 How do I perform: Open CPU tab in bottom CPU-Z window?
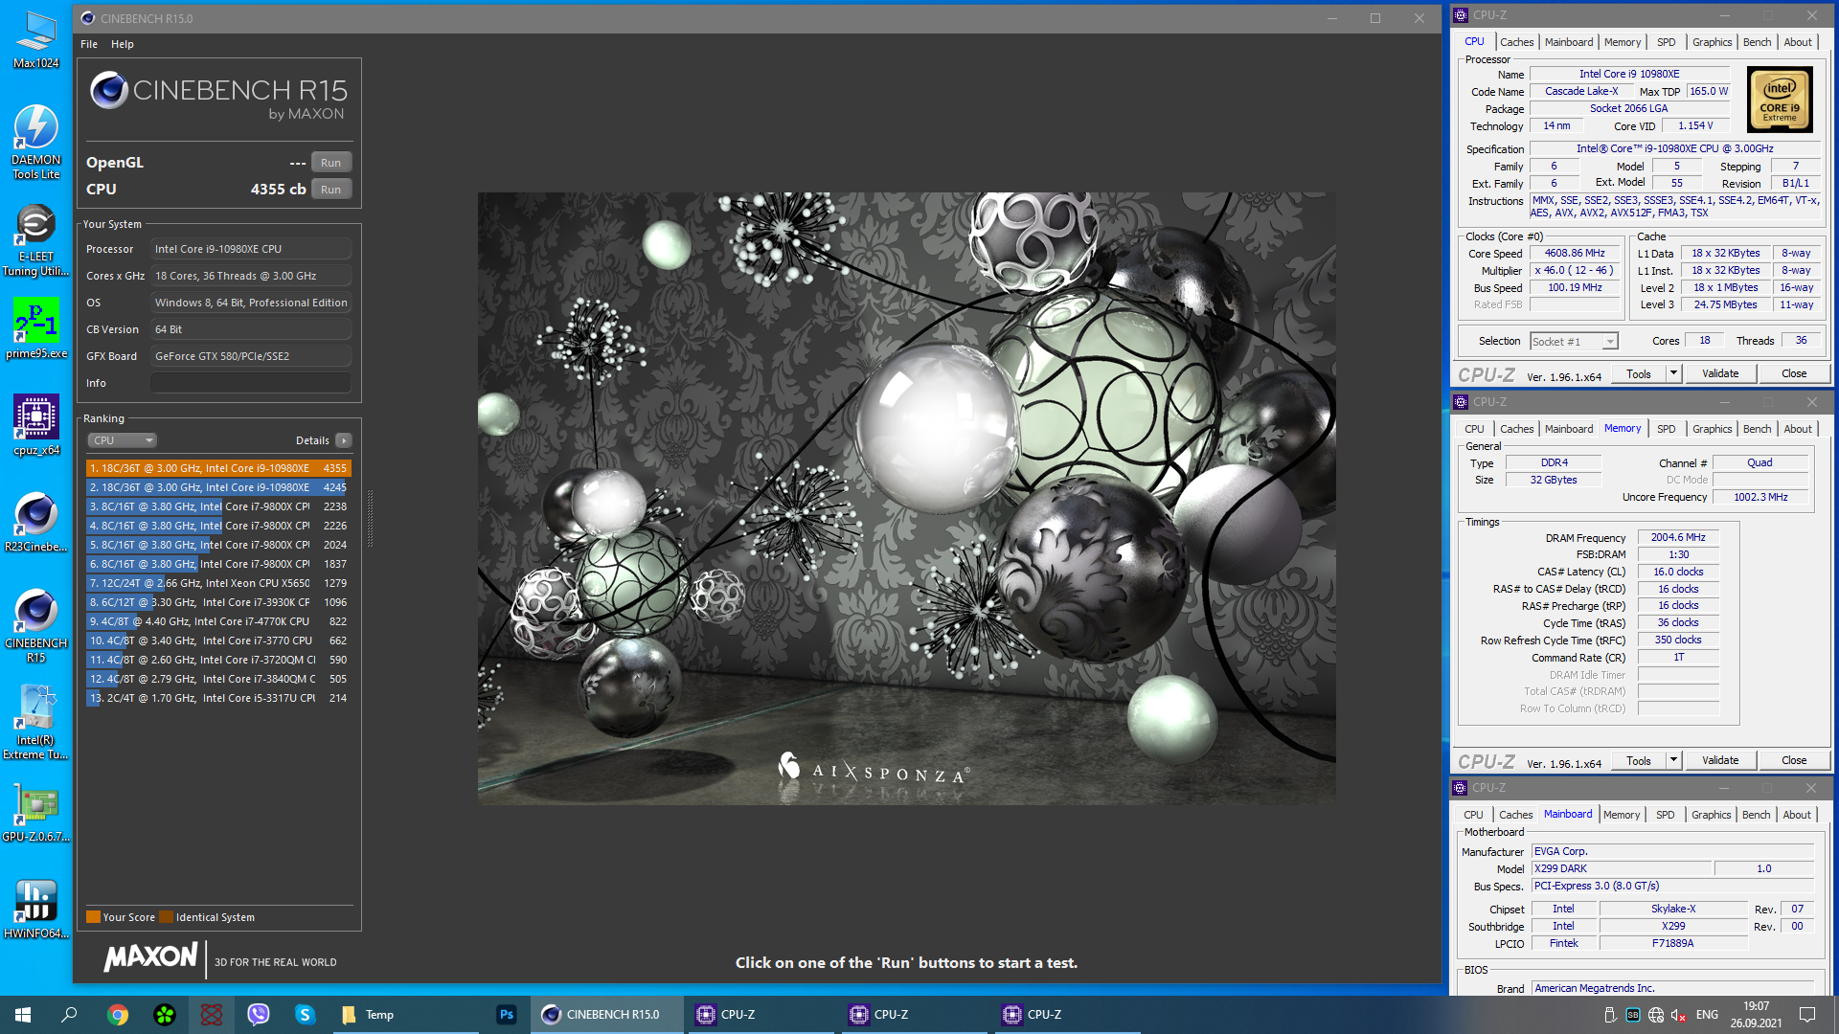pos(1473,815)
